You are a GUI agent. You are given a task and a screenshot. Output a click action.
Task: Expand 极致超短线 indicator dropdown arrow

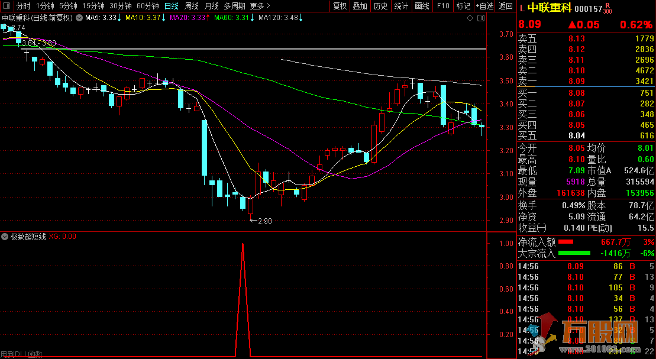(5, 237)
